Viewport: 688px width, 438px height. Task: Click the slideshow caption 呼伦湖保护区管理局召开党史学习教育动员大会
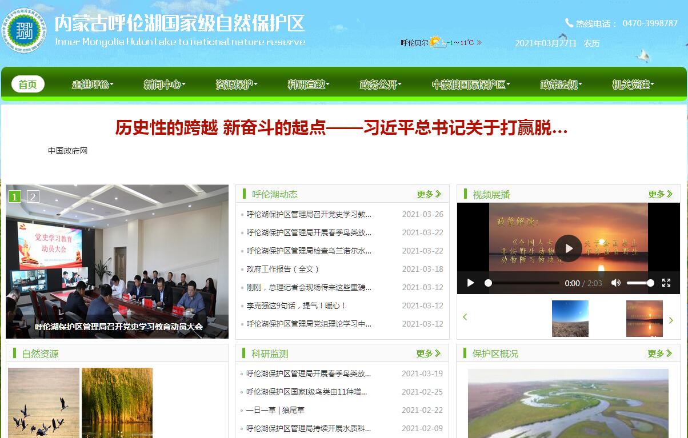click(x=119, y=327)
